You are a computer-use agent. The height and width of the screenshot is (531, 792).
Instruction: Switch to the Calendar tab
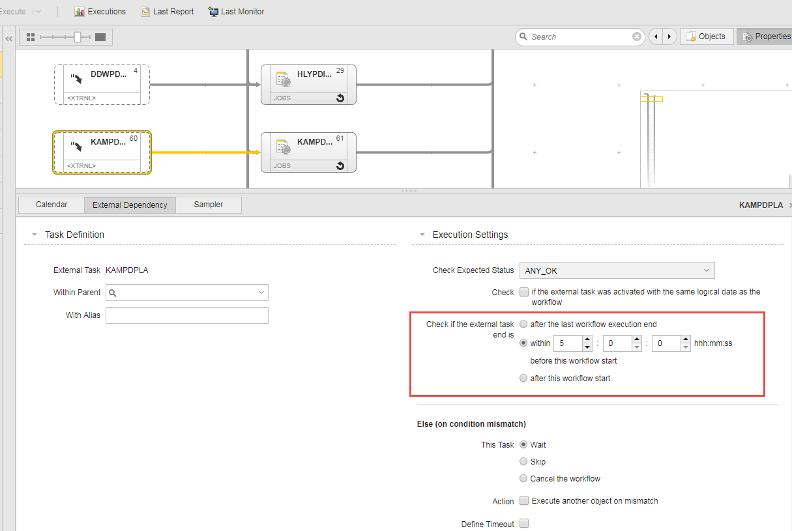click(x=51, y=205)
